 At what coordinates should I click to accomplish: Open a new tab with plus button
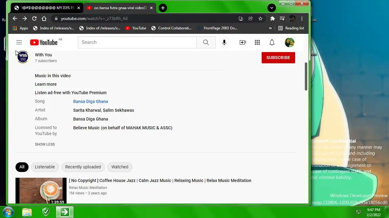coord(163,8)
